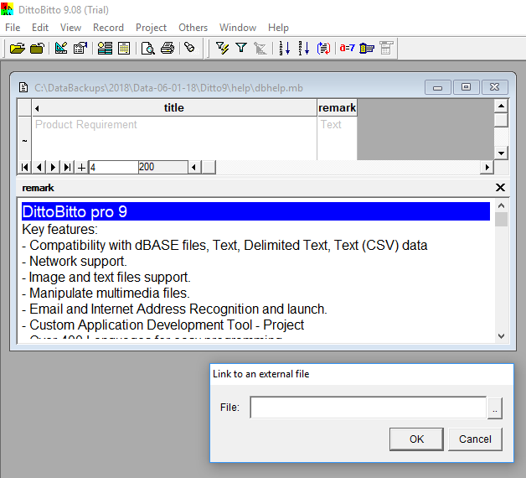Click the greyed calculator icon
The height and width of the screenshot is (478, 526).
pos(386,48)
